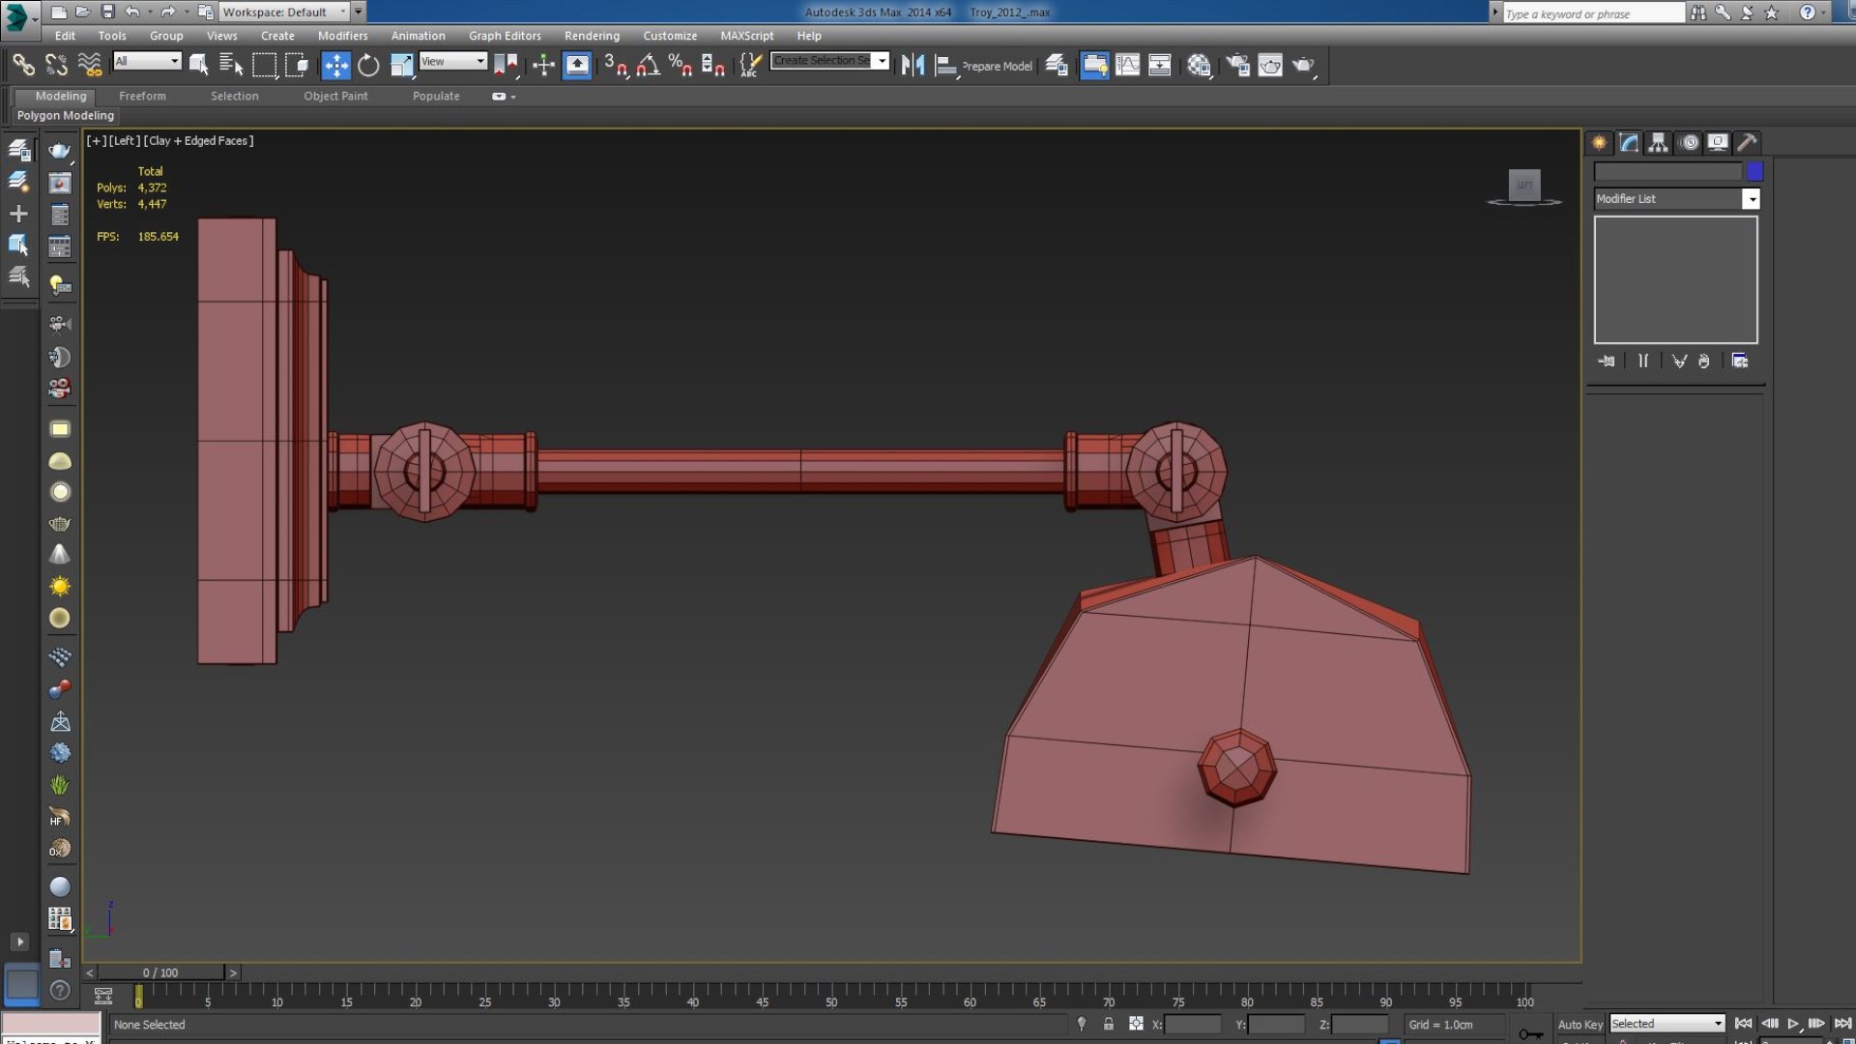Click the Left viewport name label
Screen dimensions: 1856x1044
point(124,140)
